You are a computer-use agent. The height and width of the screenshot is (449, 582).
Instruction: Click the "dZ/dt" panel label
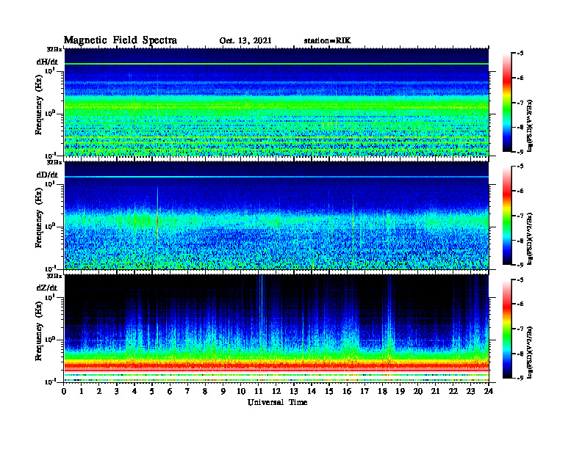[47, 288]
